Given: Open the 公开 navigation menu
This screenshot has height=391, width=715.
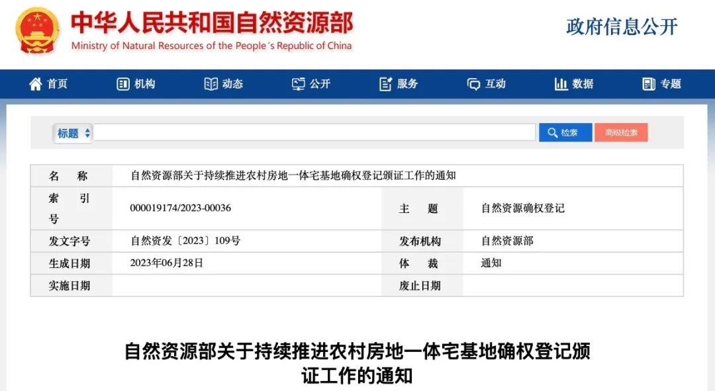Looking at the screenshot, I should click(x=320, y=84).
